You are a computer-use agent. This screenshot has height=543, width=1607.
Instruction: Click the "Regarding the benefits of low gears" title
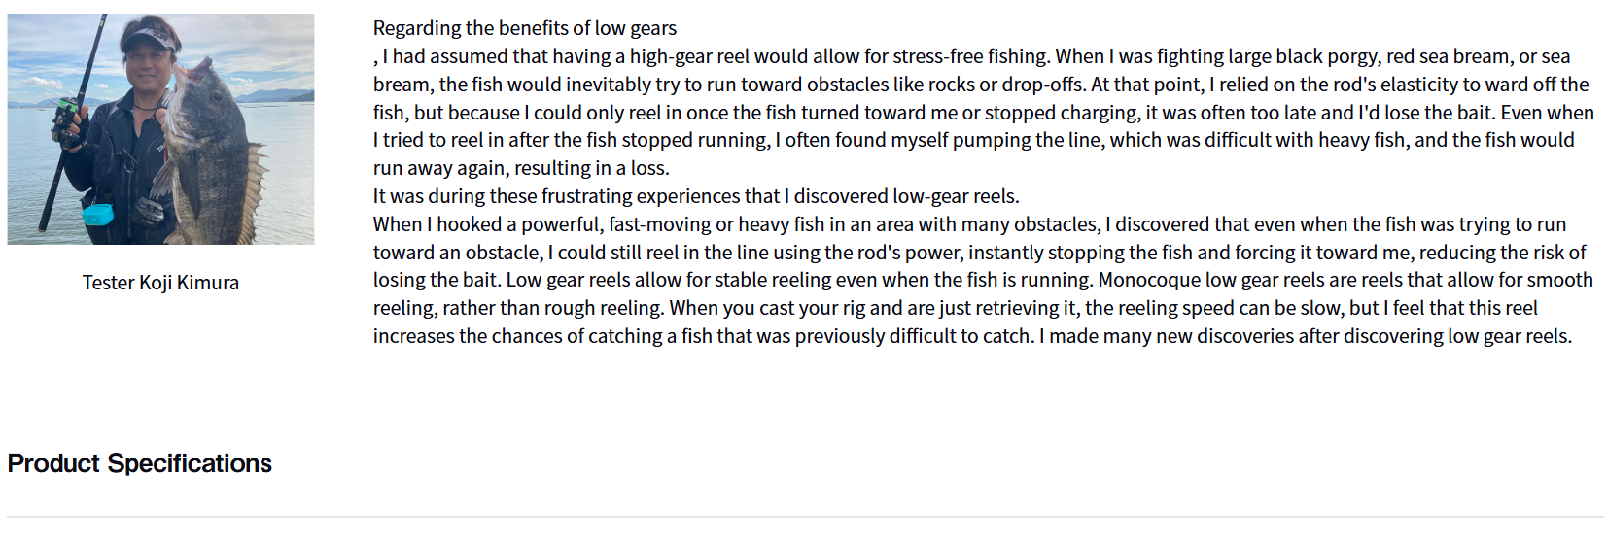(x=524, y=28)
